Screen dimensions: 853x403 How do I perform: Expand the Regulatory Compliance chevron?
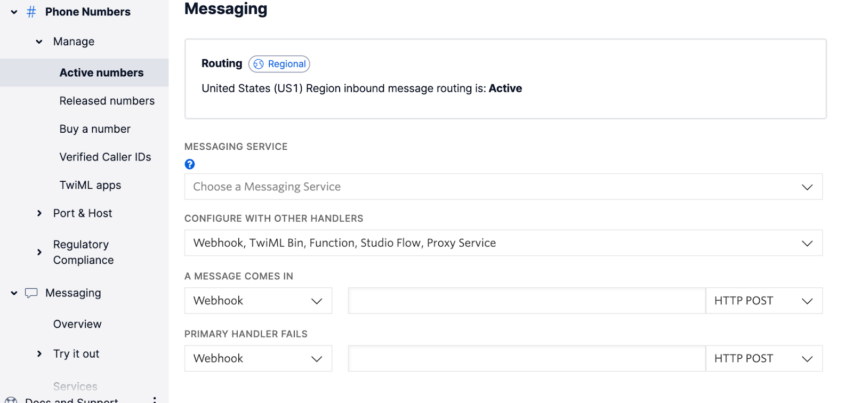pyautogui.click(x=39, y=252)
